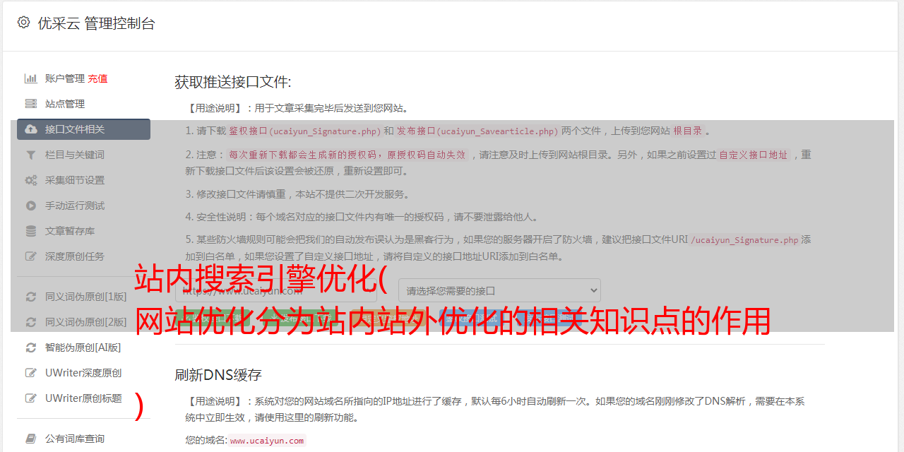Screen dimensions: 904x452
Task: Click the cloud icon for 接口文件相关
Action: [31, 129]
